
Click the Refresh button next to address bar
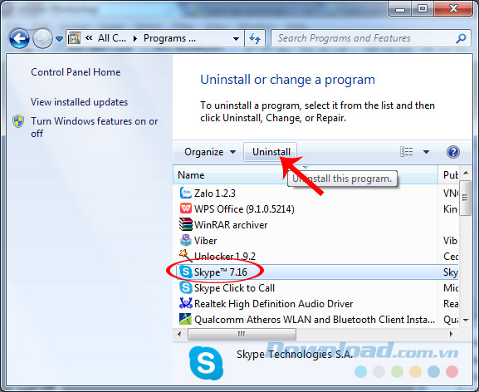pyautogui.click(x=255, y=38)
